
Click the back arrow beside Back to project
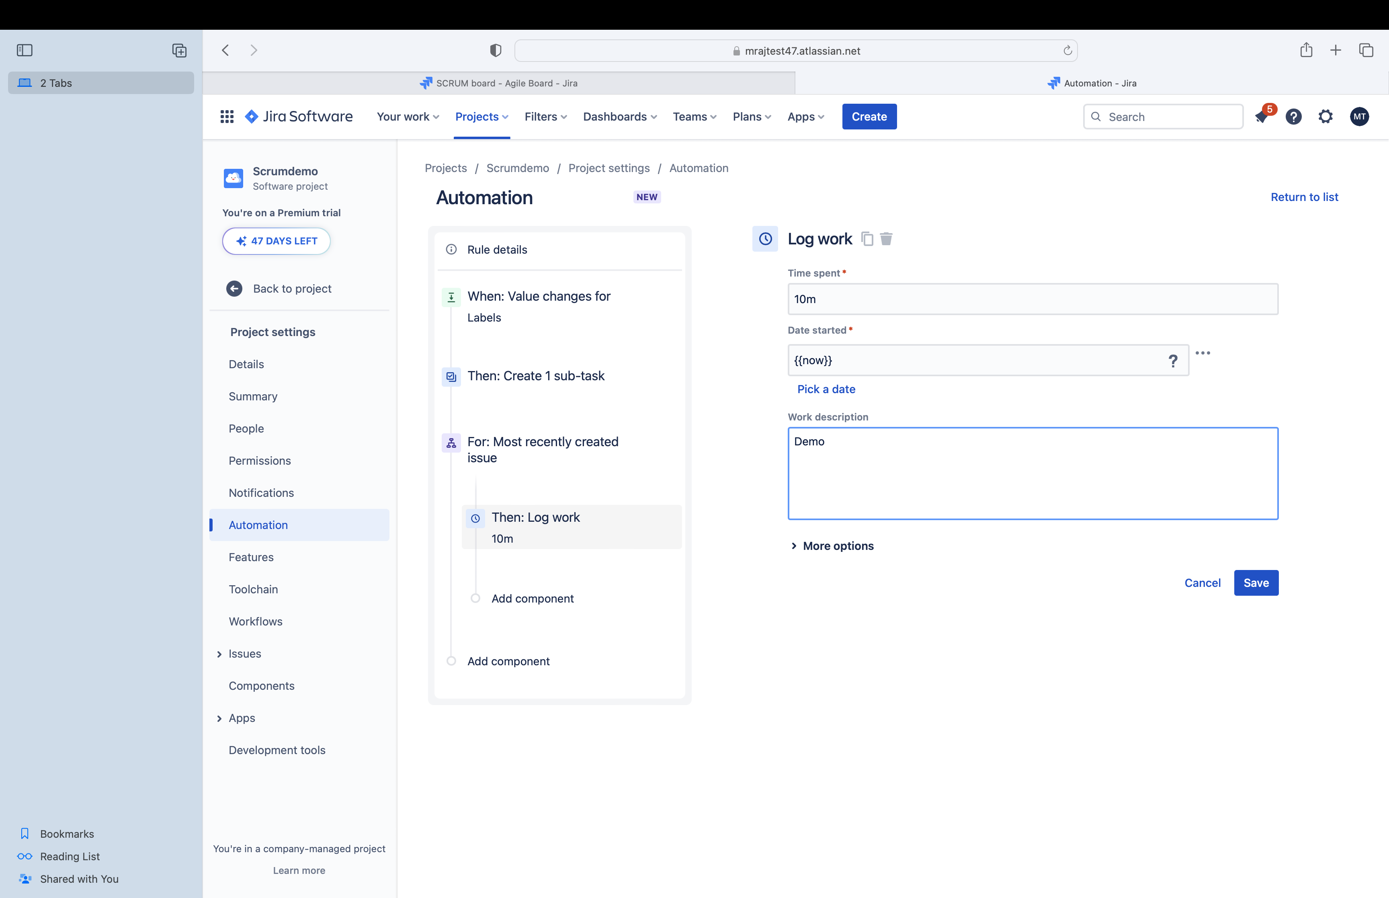tap(234, 289)
